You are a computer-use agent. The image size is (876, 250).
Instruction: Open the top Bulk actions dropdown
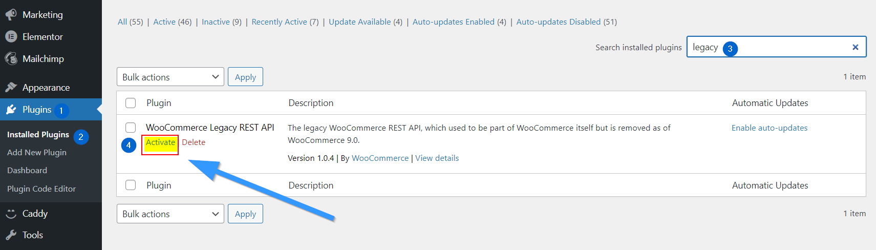point(170,77)
